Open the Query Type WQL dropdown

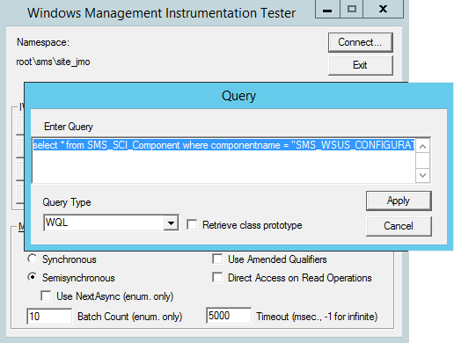click(171, 223)
